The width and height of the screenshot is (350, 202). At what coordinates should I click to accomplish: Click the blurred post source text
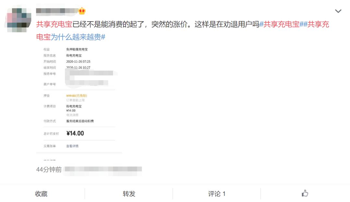coord(103,169)
